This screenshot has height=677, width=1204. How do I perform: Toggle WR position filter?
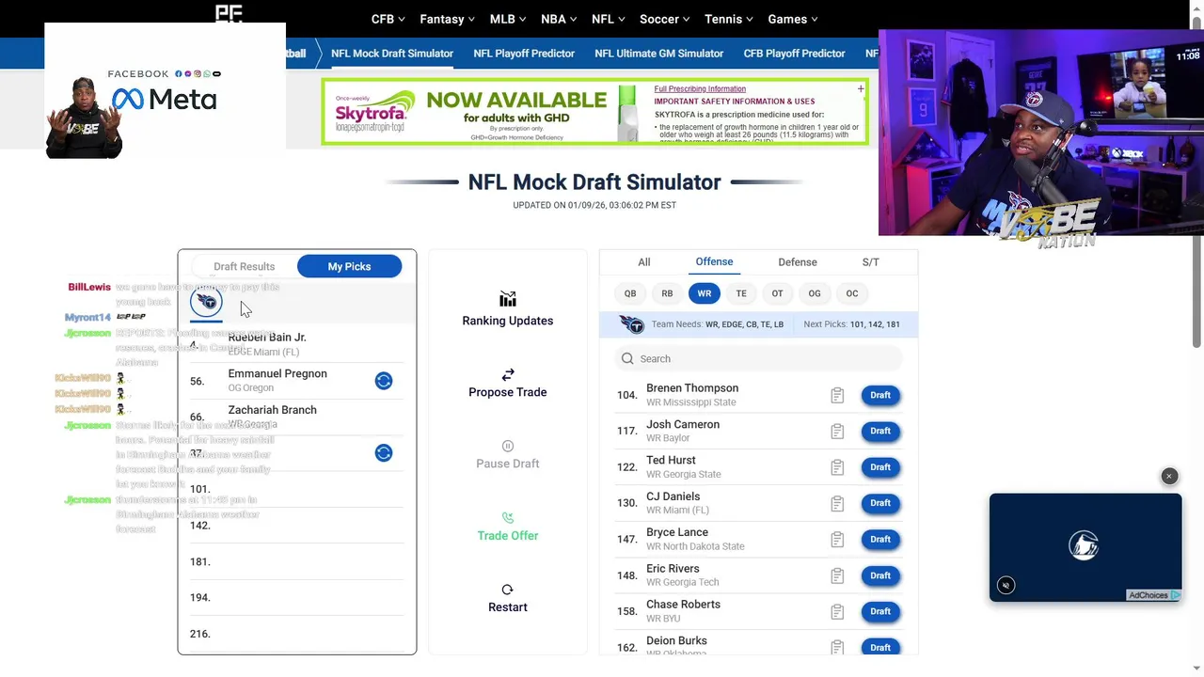(705, 293)
